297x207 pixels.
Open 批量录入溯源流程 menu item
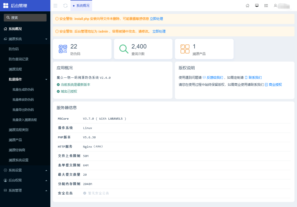(25, 120)
